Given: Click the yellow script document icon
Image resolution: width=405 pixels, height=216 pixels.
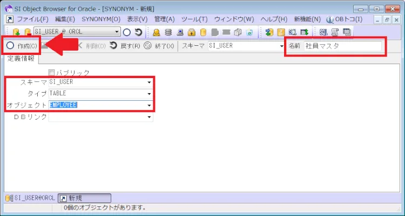Looking at the screenshot, I should [x=281, y=32].
